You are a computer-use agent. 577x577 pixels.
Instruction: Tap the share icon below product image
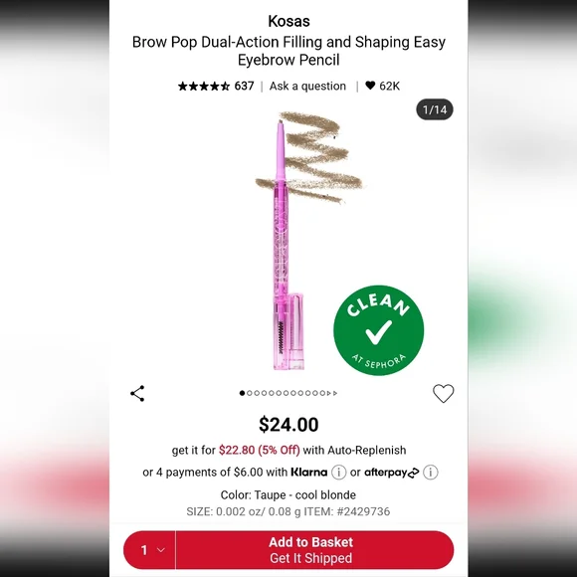(137, 393)
